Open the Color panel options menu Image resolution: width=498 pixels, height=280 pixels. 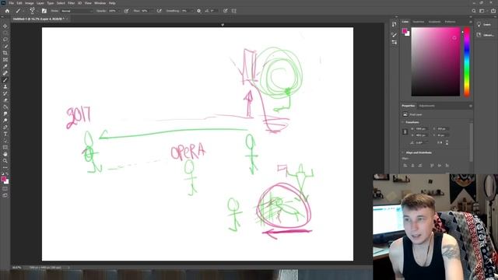point(470,22)
